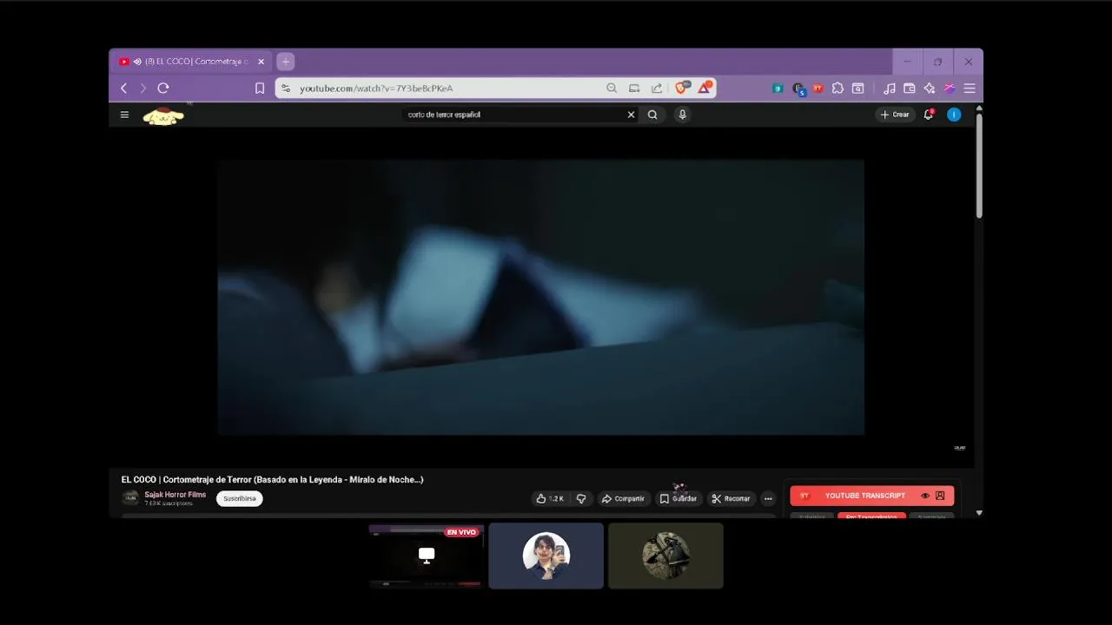The width and height of the screenshot is (1112, 625).
Task: Open Brave Rewards triangle icon
Action: point(705,87)
